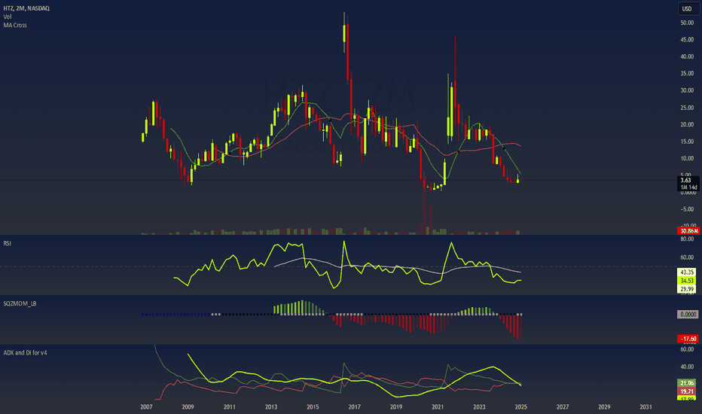Select the RSI pane label
This screenshot has height=414, width=702.
(8, 243)
